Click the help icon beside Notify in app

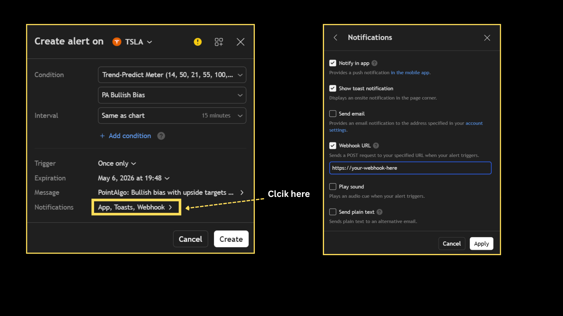click(x=374, y=63)
